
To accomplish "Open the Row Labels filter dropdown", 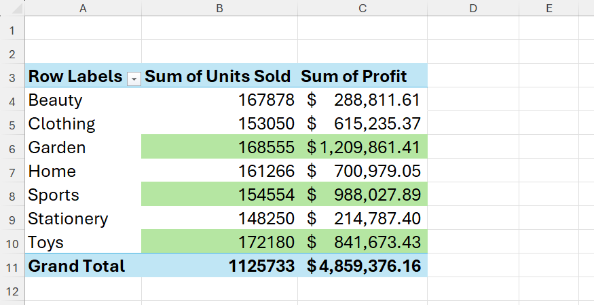I will click(x=133, y=79).
